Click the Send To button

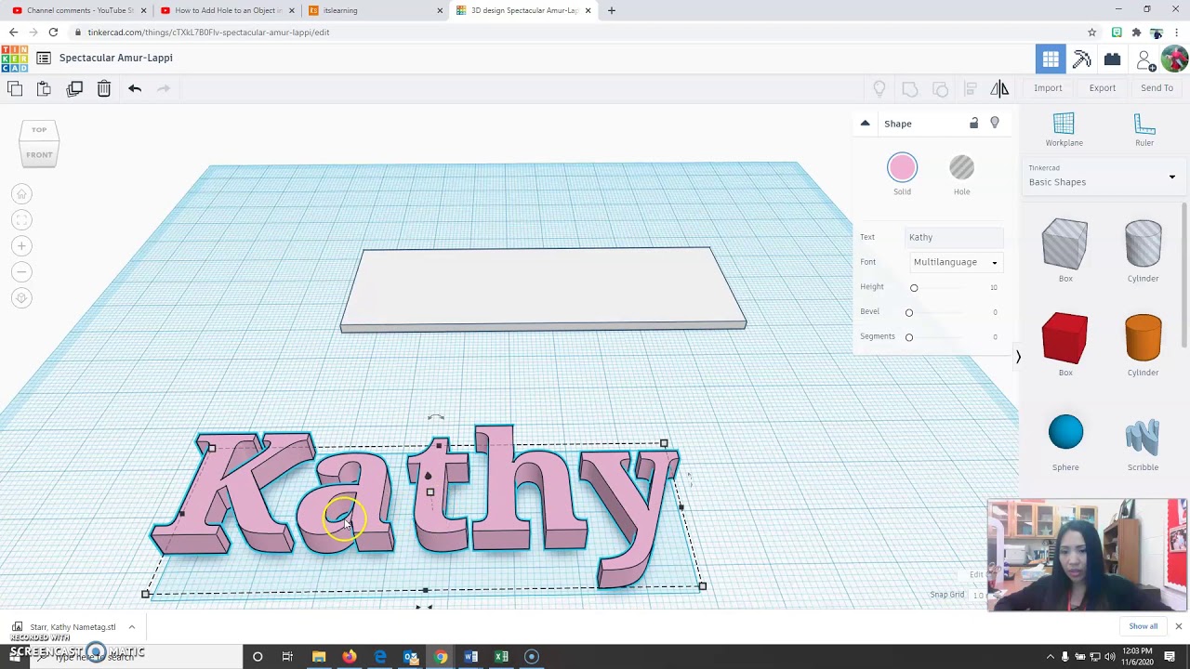pos(1157,88)
